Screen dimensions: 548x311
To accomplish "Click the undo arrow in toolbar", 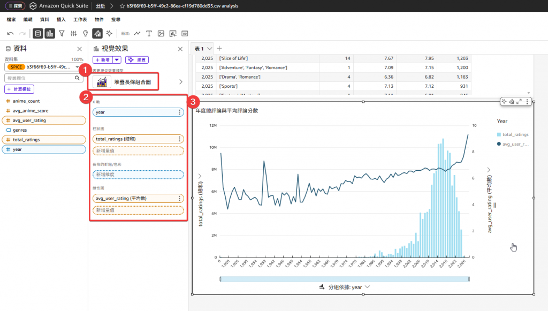I will tap(10, 34).
